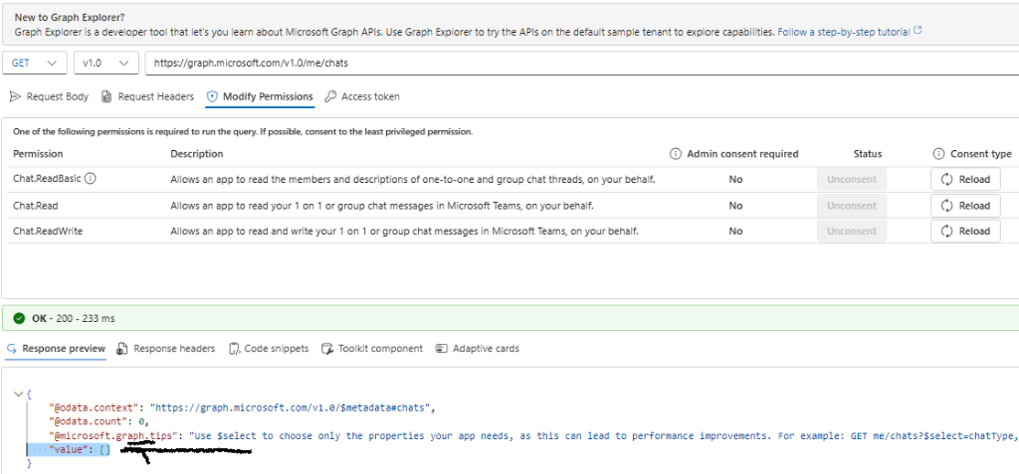Click the Code snippets icon
This screenshot has height=474, width=1019.
click(x=235, y=349)
